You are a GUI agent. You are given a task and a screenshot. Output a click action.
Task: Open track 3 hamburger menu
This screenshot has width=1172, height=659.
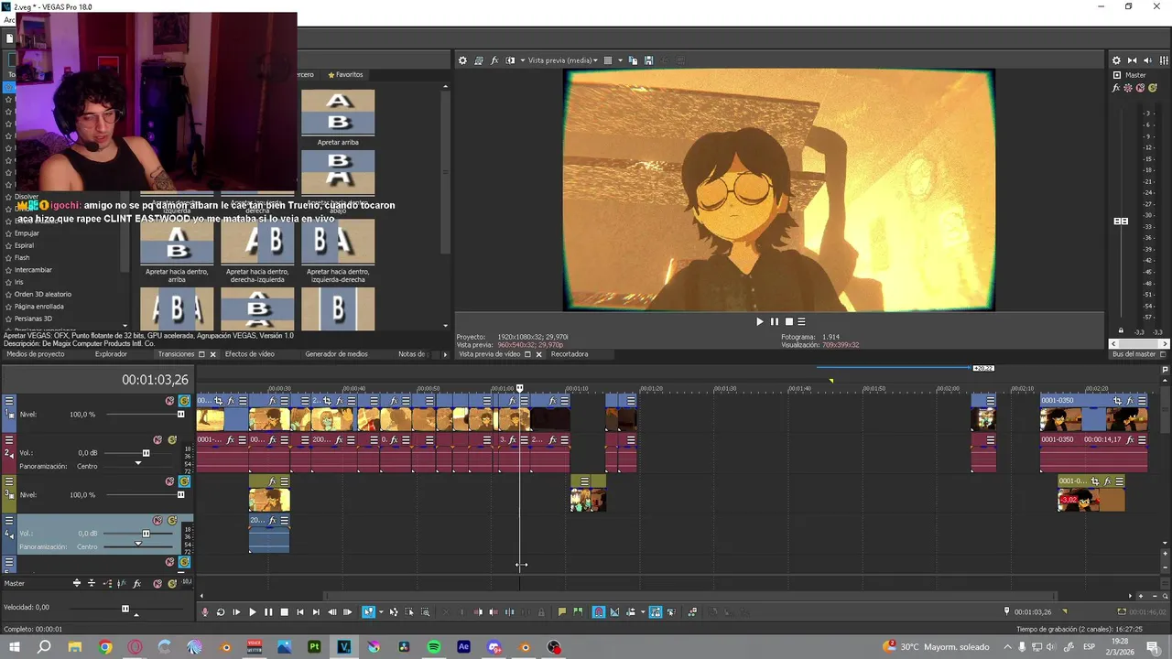point(9,481)
